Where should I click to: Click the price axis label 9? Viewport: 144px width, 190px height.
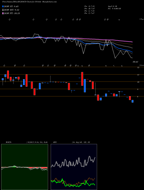(138, 90)
